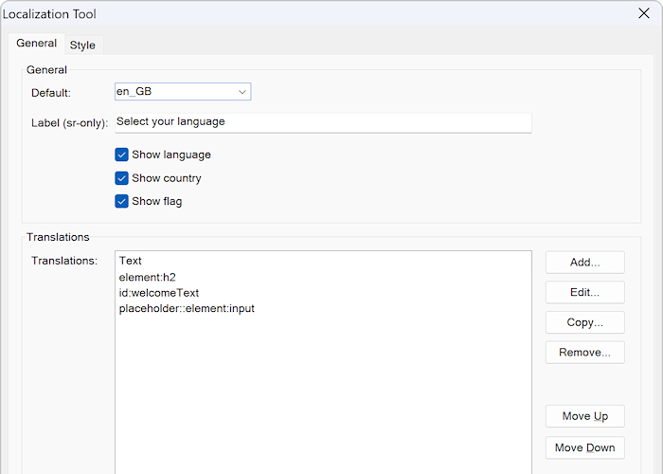Viewport: 663px width, 474px height.
Task: Pick the placeholder::element:input list entry
Action: coord(187,308)
